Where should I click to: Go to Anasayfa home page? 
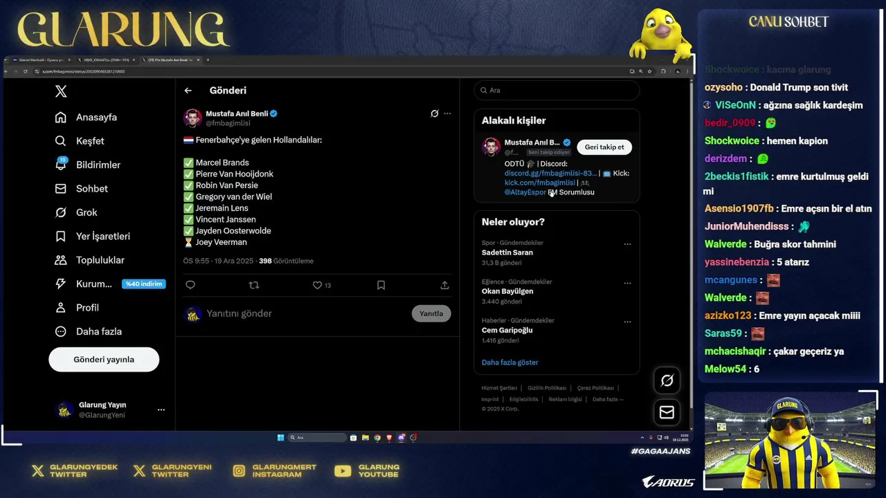[x=87, y=118]
